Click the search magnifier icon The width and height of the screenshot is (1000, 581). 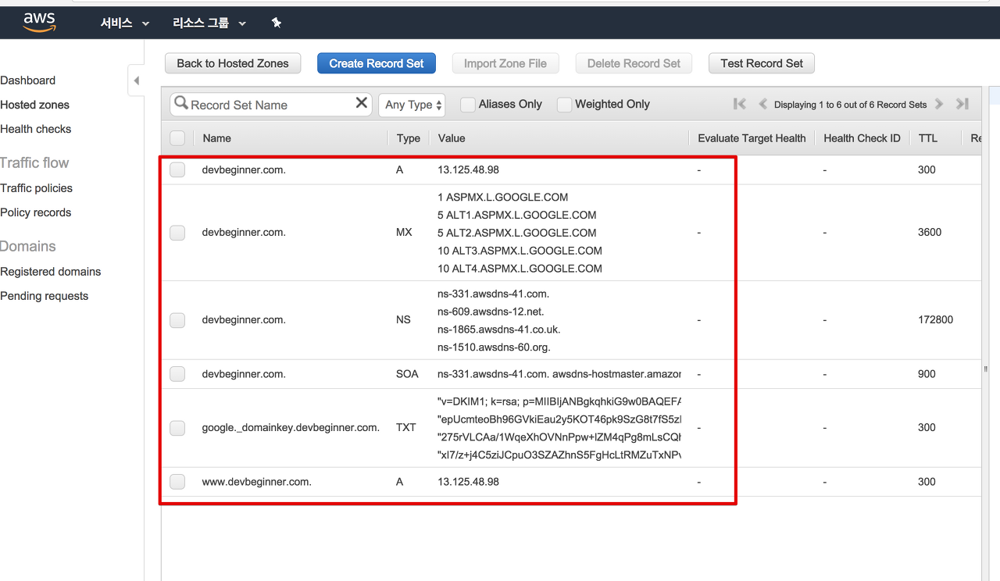(x=180, y=103)
